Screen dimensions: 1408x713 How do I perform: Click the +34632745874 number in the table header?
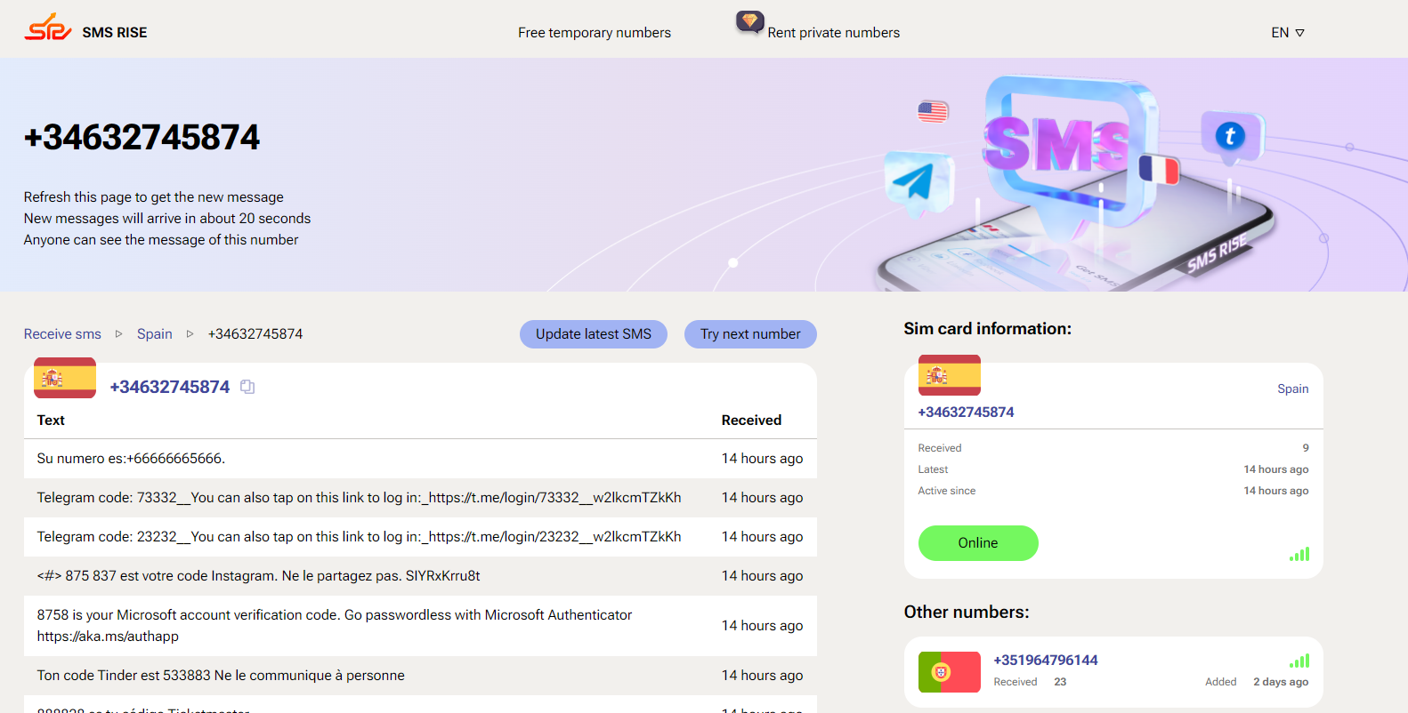170,387
